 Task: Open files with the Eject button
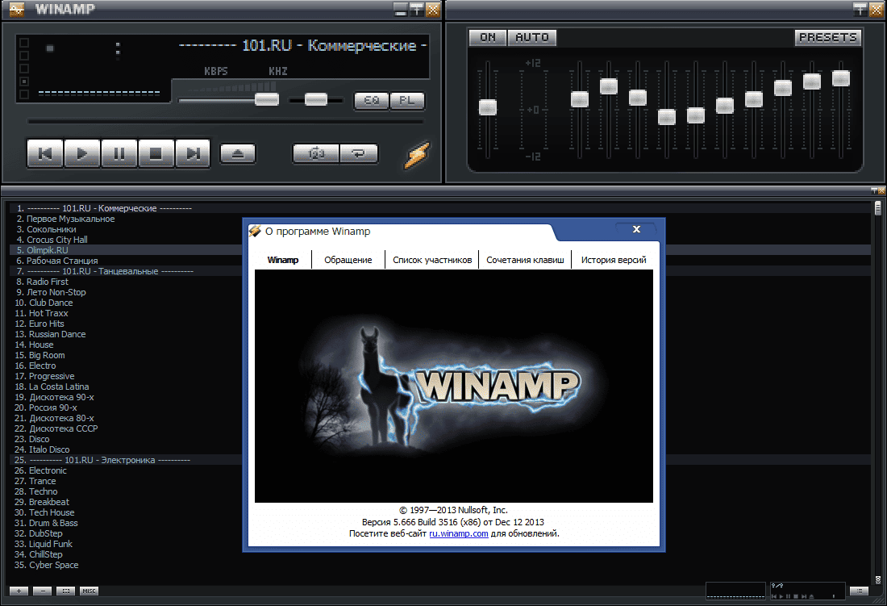[238, 153]
